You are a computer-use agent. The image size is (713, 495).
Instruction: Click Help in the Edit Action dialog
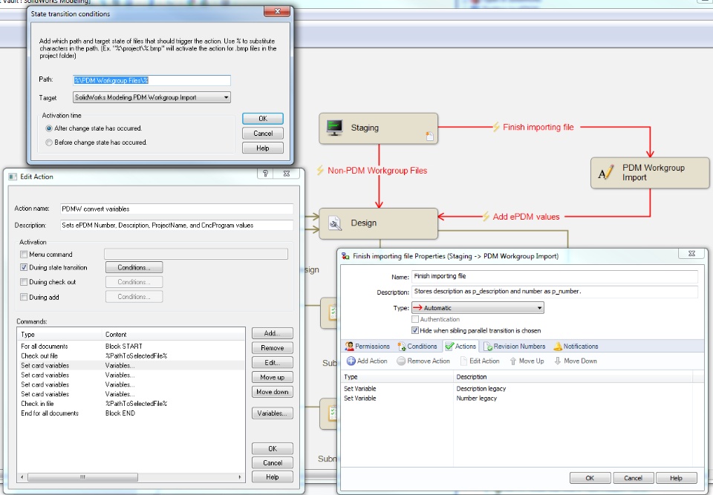point(273,477)
